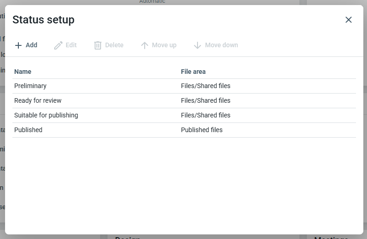
Task: Click the Published files file area cell
Action: pyautogui.click(x=202, y=130)
